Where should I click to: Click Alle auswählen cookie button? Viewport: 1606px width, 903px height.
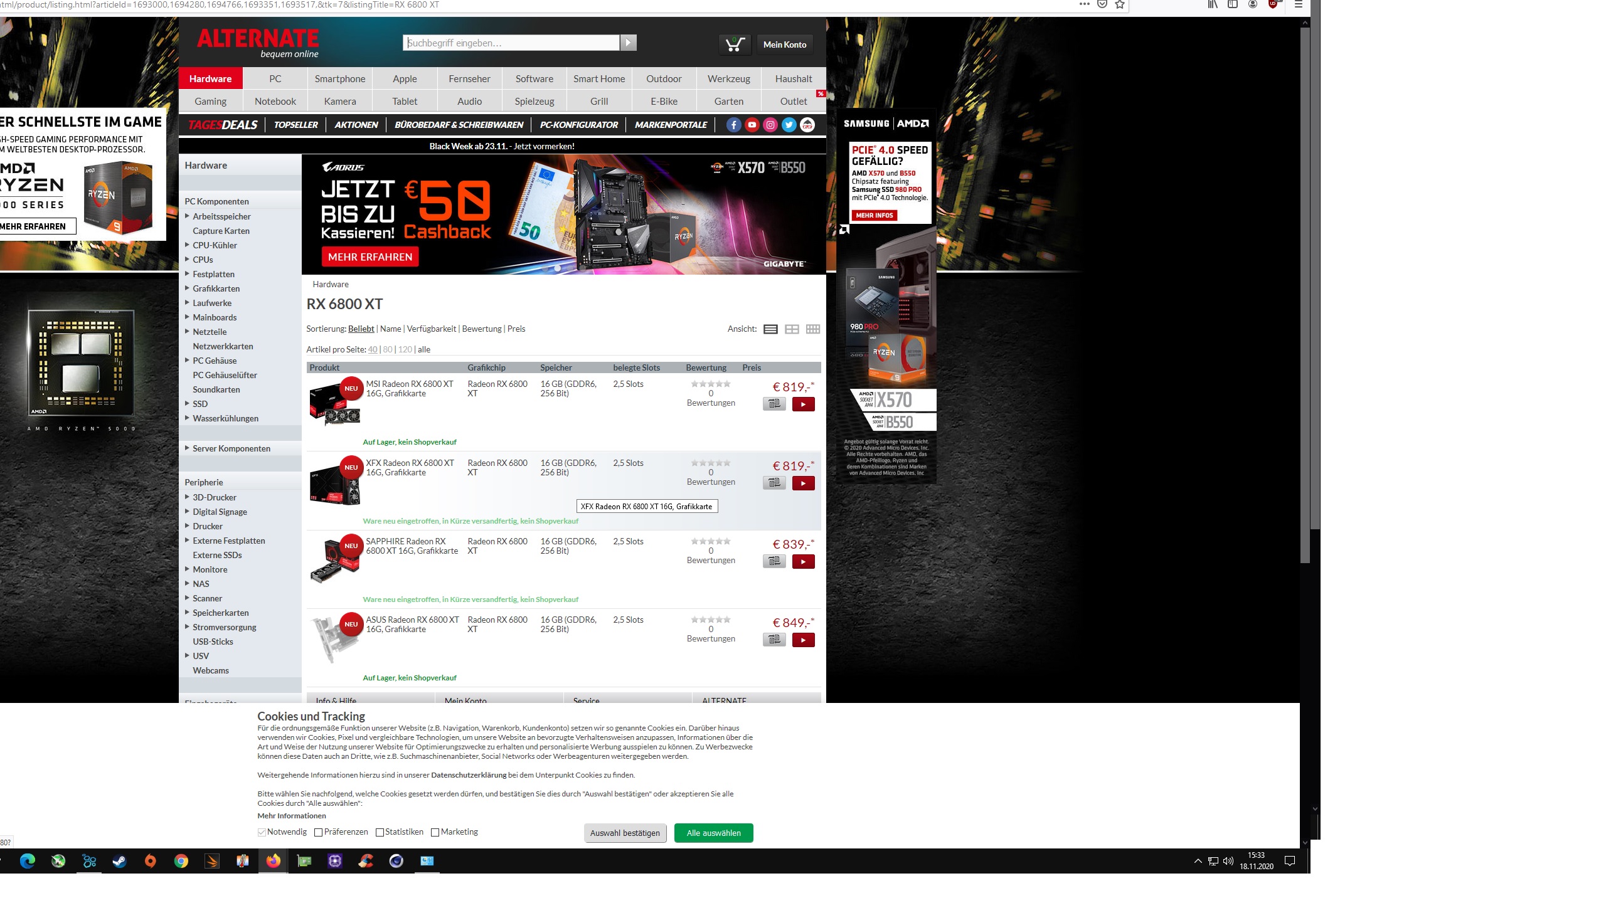pyautogui.click(x=713, y=833)
